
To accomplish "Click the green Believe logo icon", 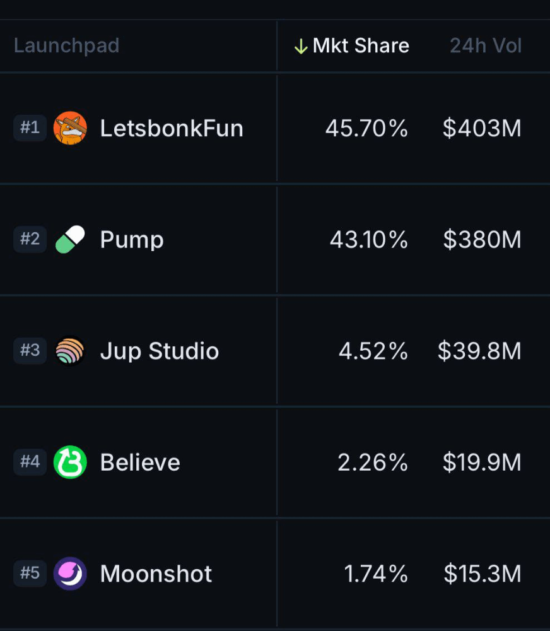I will tap(70, 462).
